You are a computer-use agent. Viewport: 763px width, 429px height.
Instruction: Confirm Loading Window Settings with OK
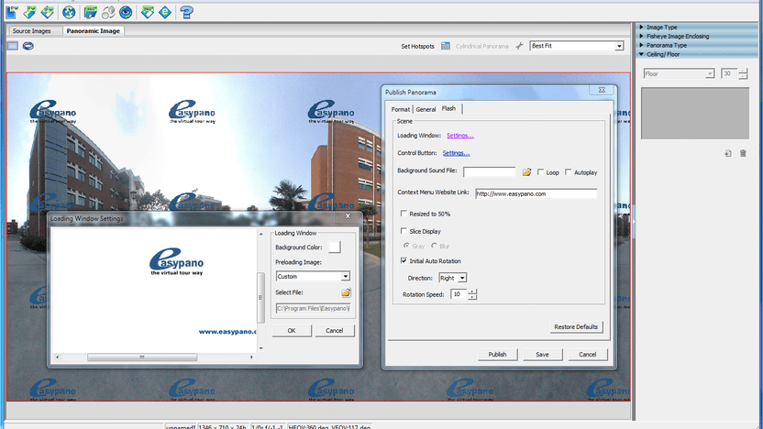pyautogui.click(x=292, y=331)
